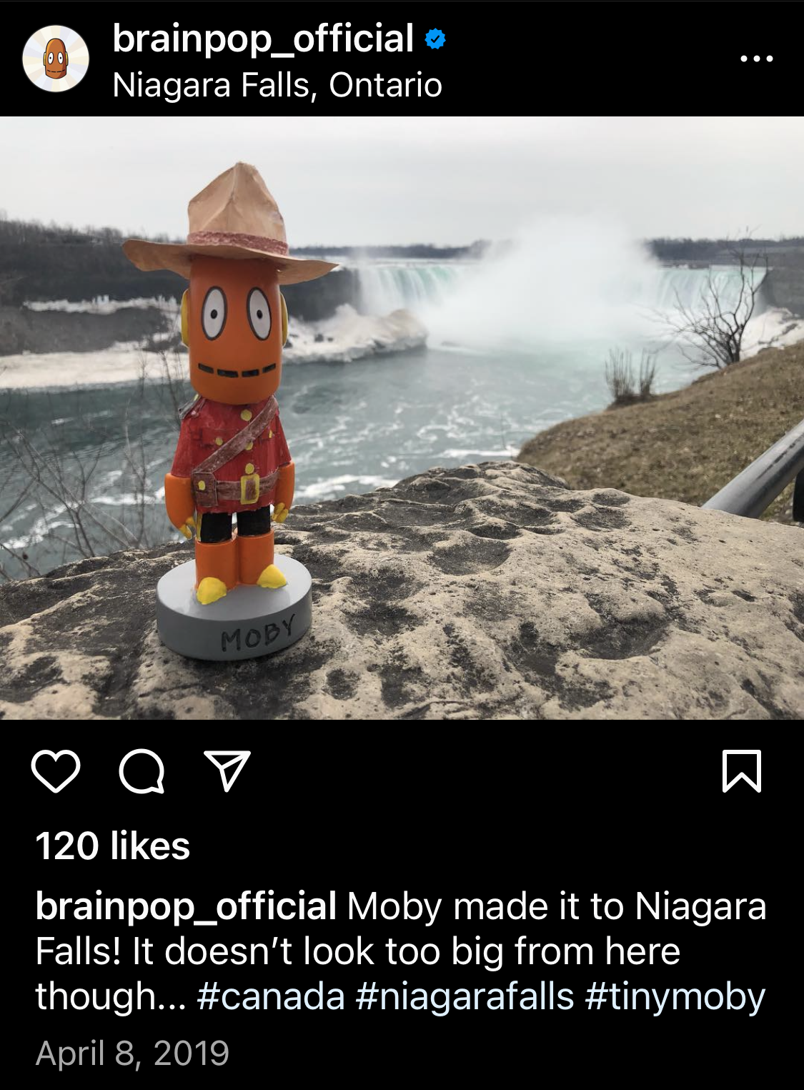This screenshot has width=804, height=1090.
Task: Like the post with the heart icon
Action: pyautogui.click(x=56, y=771)
